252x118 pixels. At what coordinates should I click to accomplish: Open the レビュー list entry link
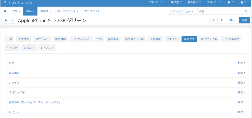pos(14,112)
